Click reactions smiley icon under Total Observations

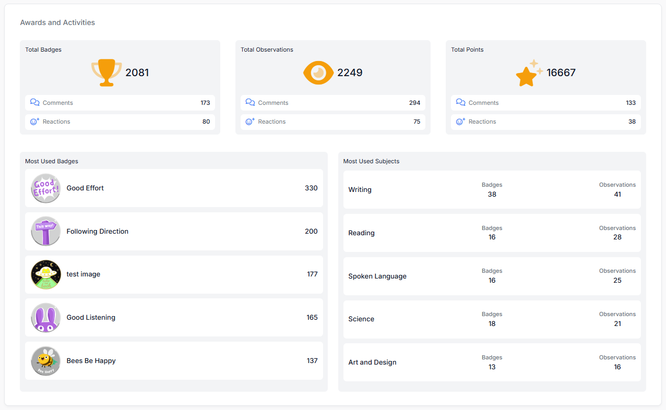250,122
